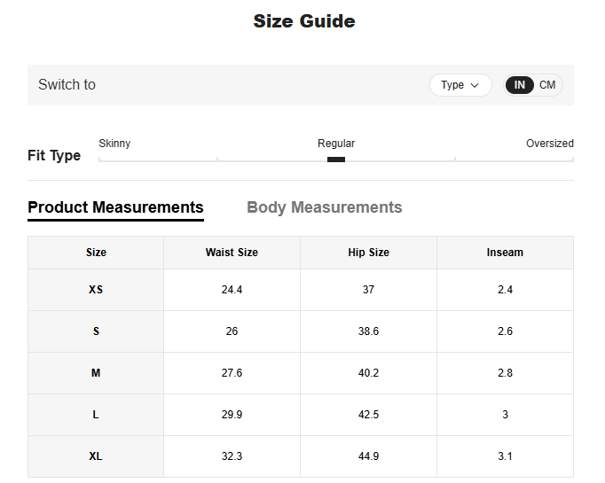Viewport: 605px width, 483px height.
Task: Switch units to CM
Action: pyautogui.click(x=547, y=85)
